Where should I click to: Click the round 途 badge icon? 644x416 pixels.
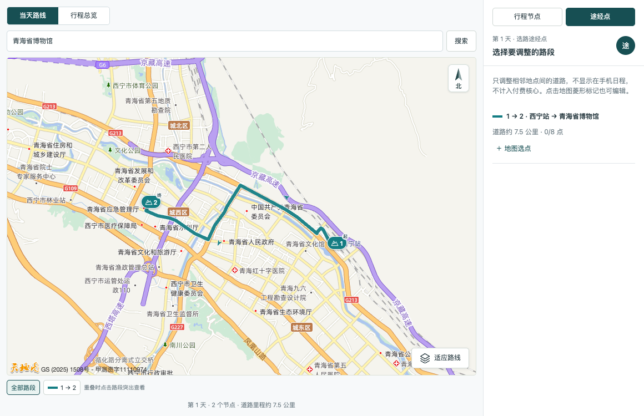click(x=626, y=45)
